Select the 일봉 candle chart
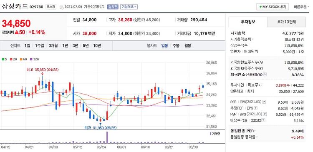 [165, 46]
